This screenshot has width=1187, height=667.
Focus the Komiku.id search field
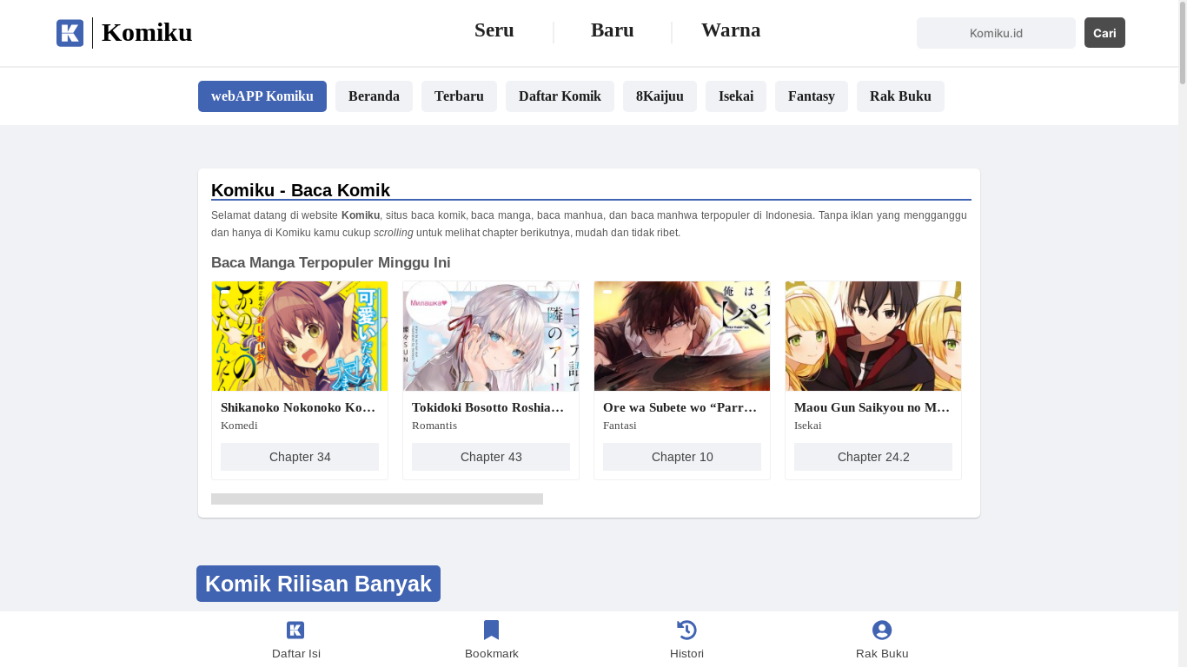point(996,33)
